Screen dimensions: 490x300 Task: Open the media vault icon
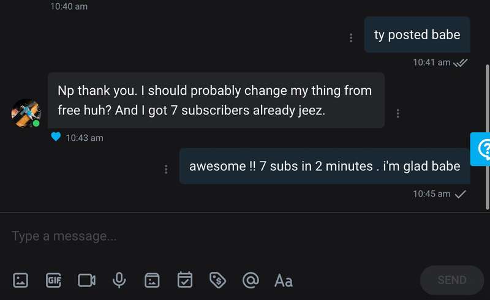pyautogui.click(x=152, y=280)
